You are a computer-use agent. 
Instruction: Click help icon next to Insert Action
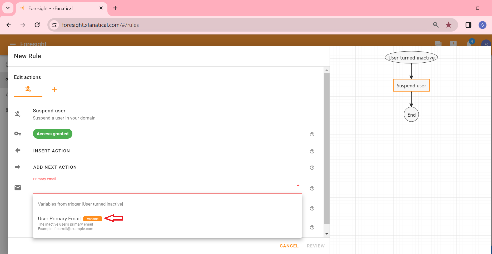[312, 151]
